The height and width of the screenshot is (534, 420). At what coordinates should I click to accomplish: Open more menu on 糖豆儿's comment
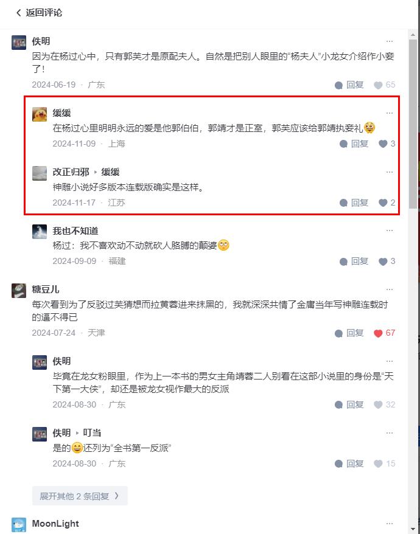(x=390, y=290)
